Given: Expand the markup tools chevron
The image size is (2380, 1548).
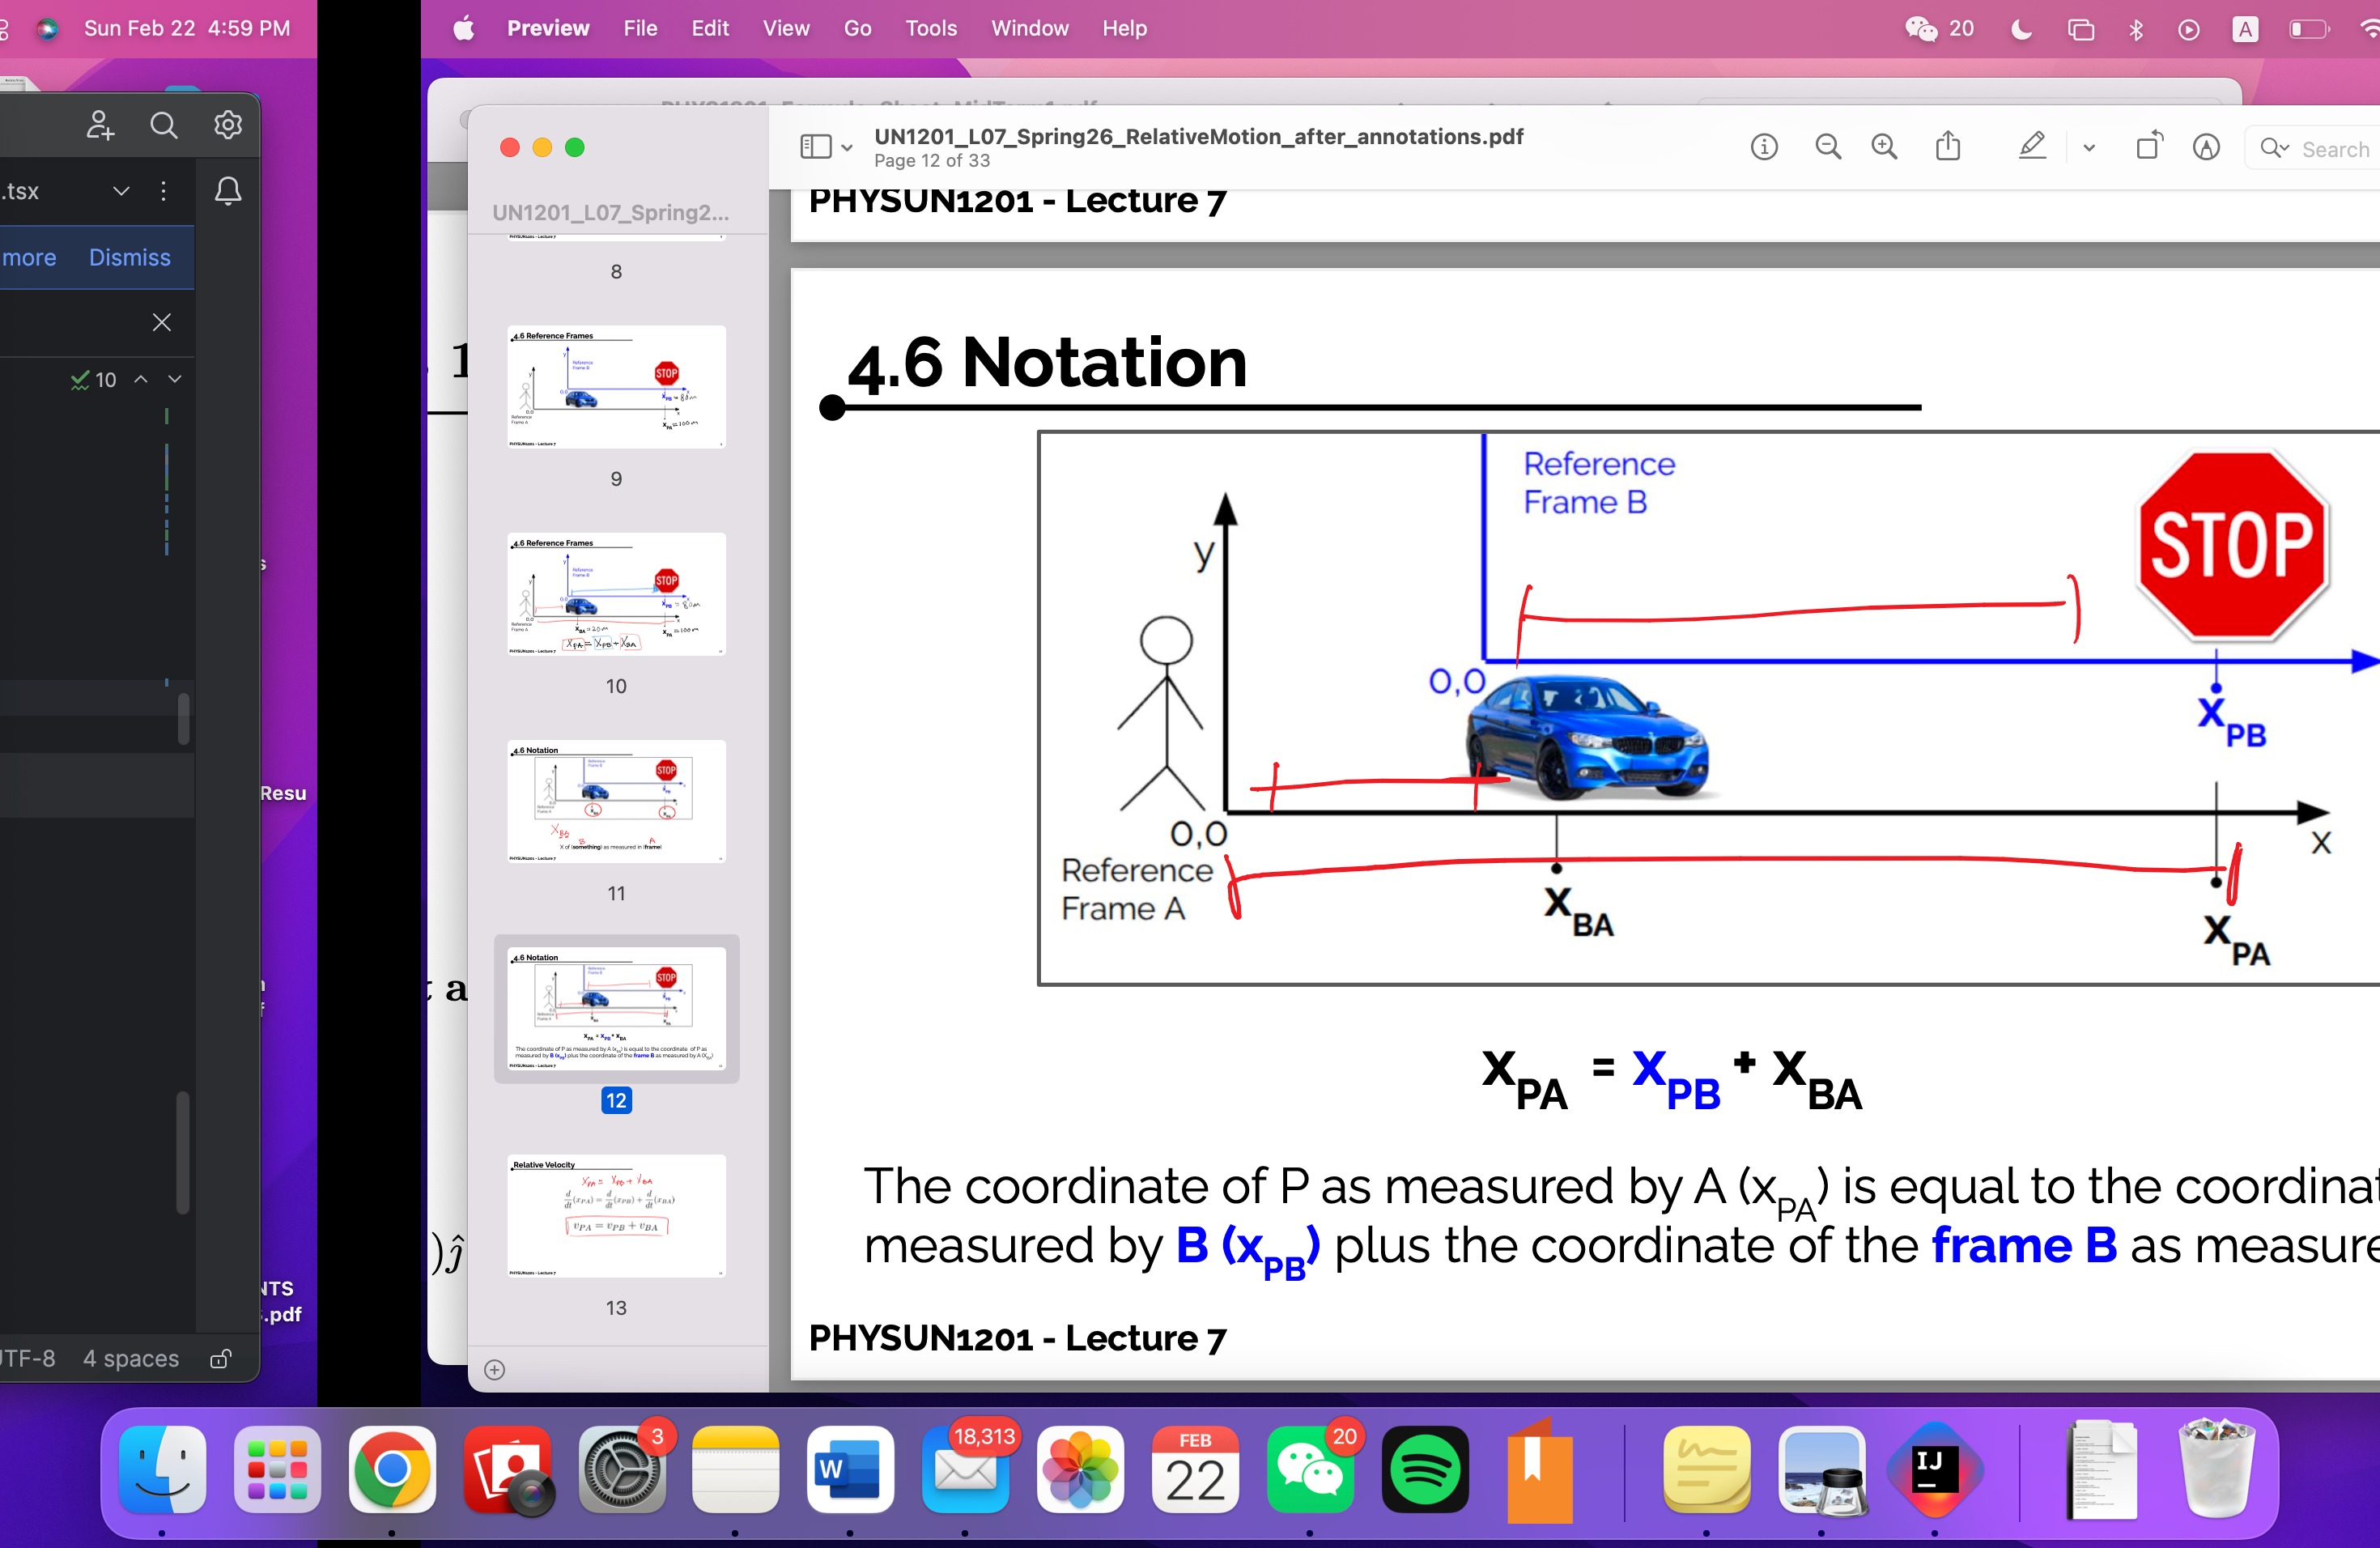Looking at the screenshot, I should [2089, 146].
